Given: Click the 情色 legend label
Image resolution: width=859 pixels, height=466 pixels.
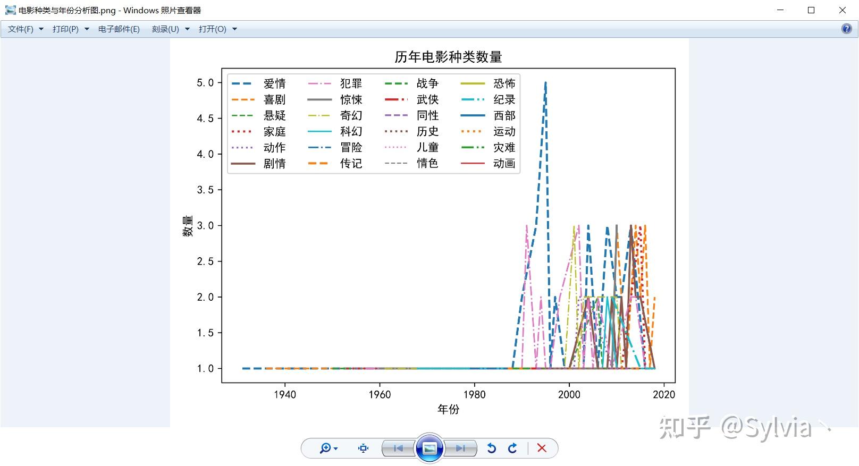Looking at the screenshot, I should point(428,163).
